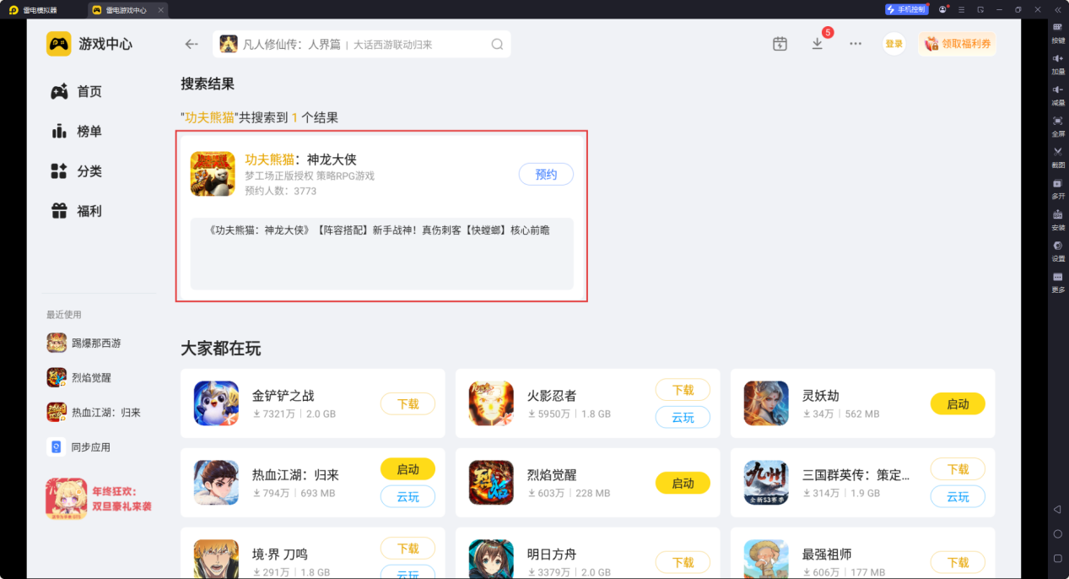This screenshot has width=1069, height=579.
Task: Open the calendar check-in icon
Action: pos(780,44)
